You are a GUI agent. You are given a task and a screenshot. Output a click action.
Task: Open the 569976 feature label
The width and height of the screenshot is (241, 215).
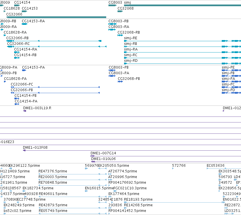(91, 166)
